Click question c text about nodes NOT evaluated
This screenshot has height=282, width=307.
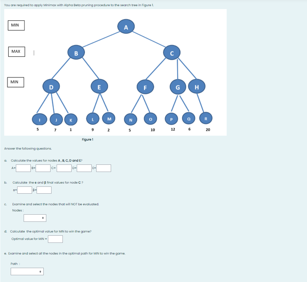(56, 204)
